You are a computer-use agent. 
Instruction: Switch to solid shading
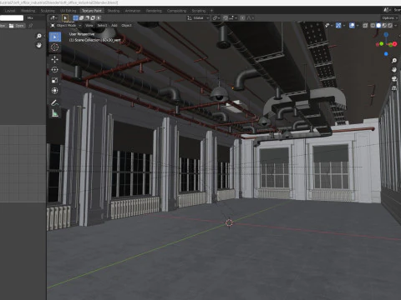pyautogui.click(x=378, y=26)
